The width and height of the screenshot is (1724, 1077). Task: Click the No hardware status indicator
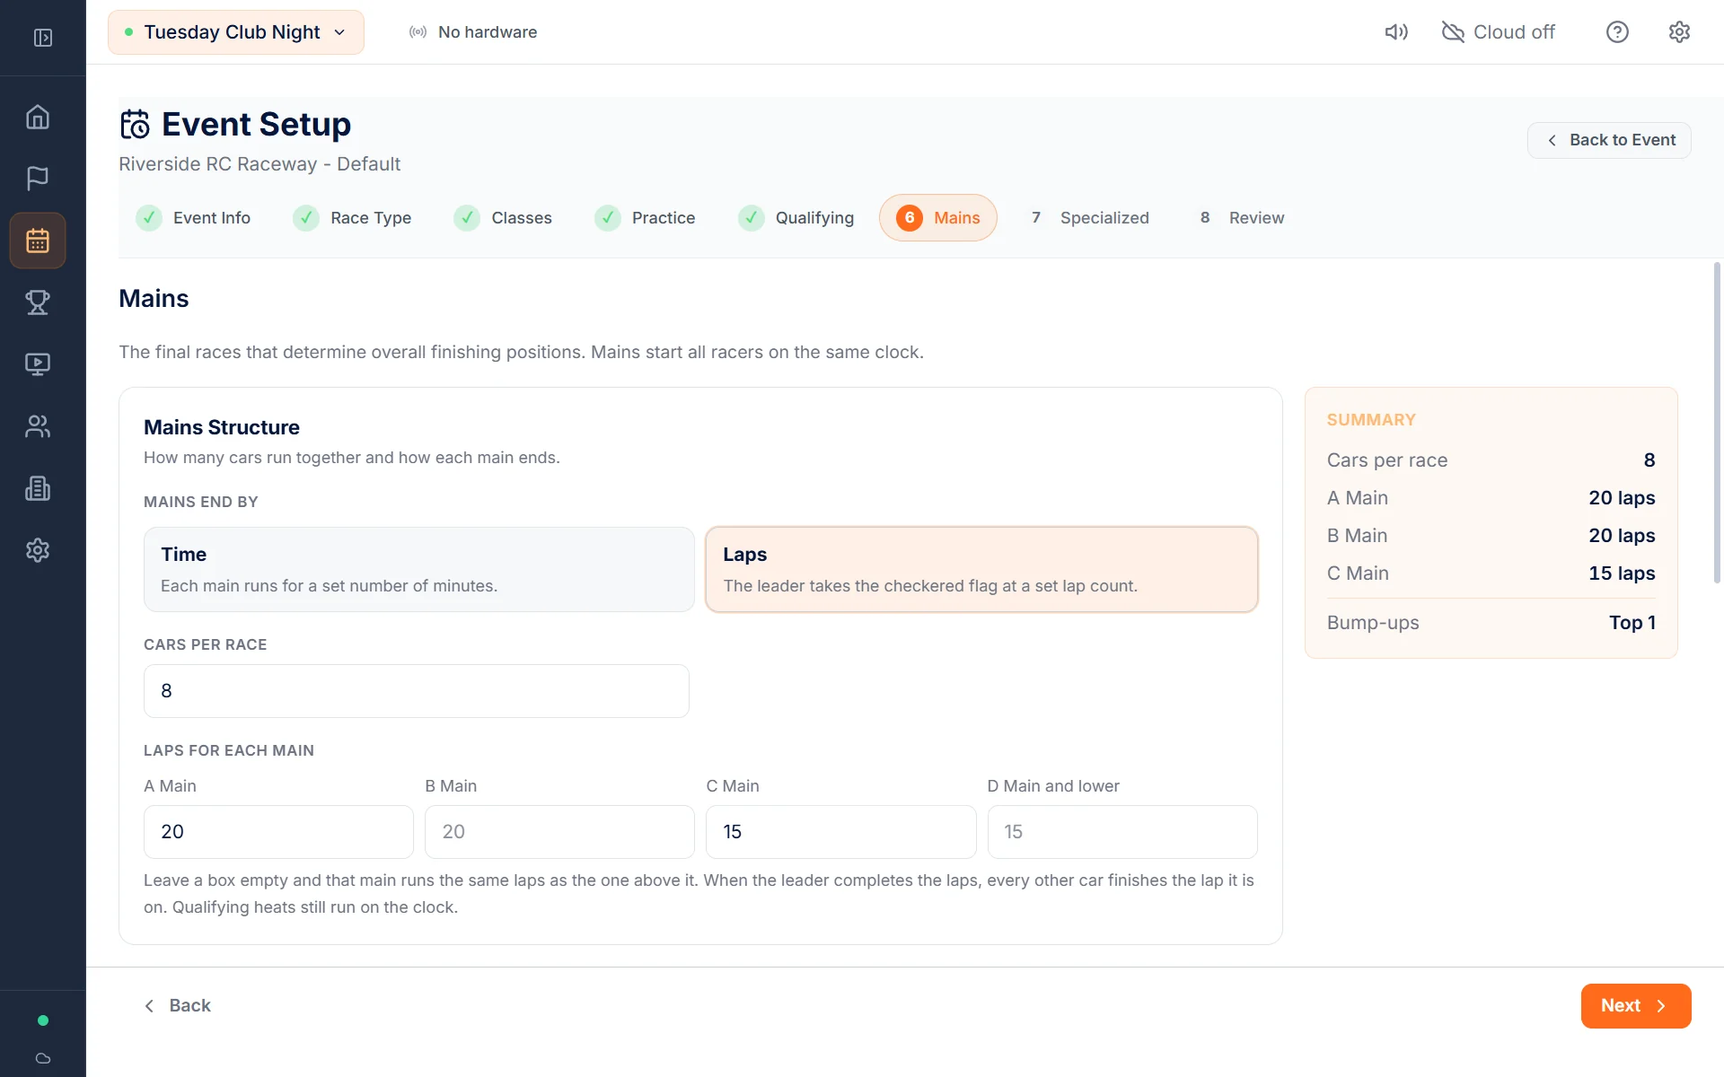click(473, 32)
